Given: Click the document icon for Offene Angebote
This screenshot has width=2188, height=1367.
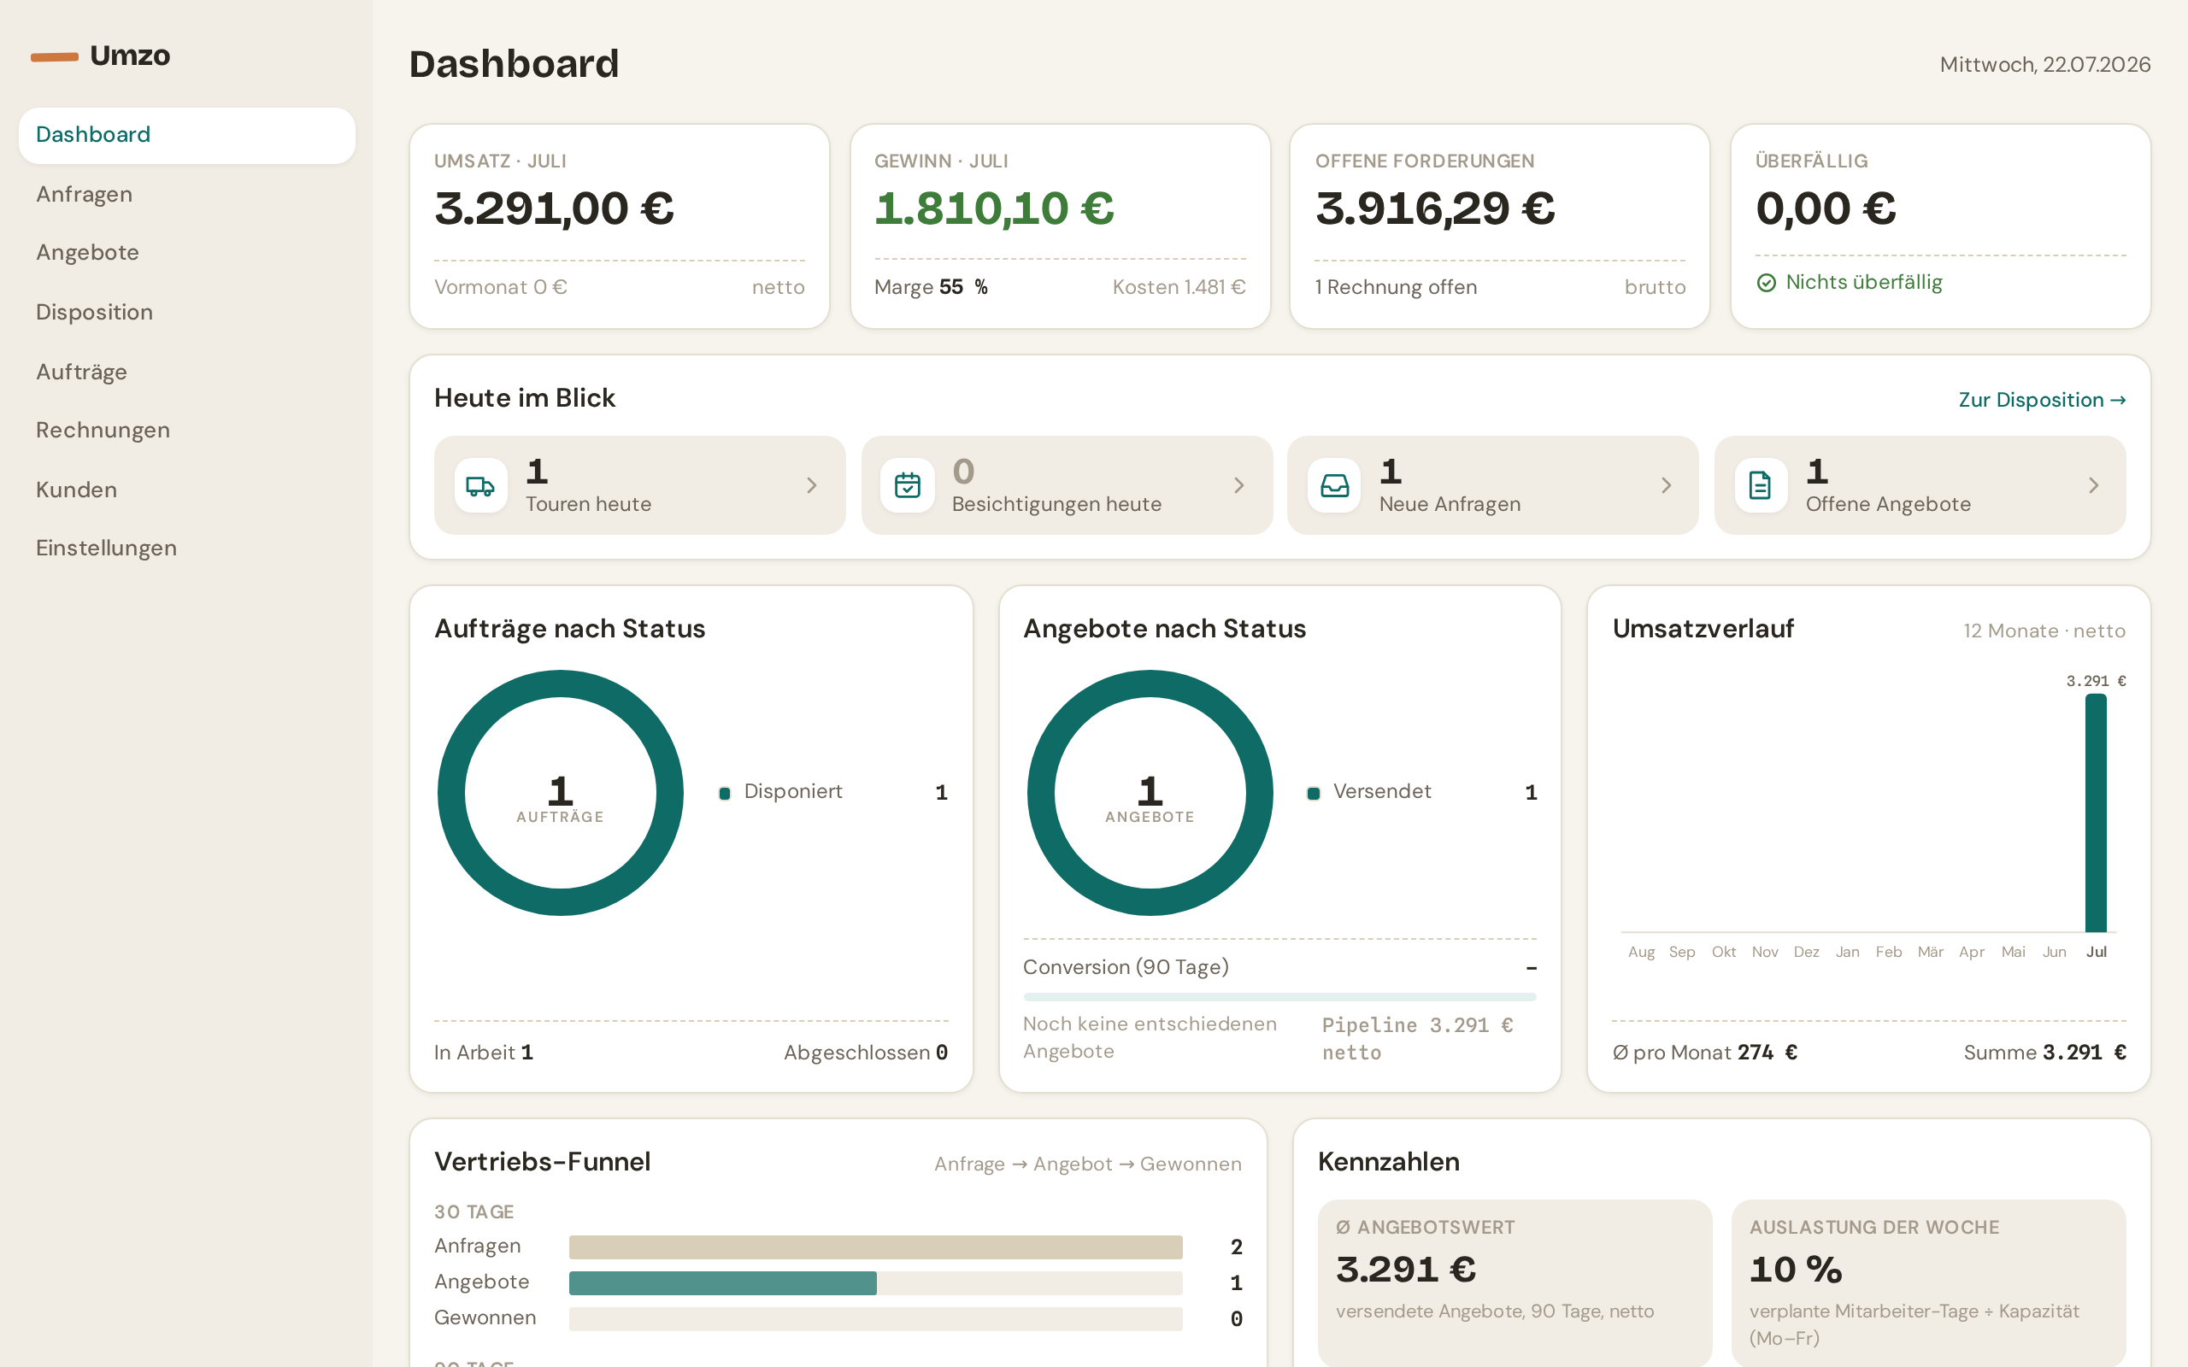Looking at the screenshot, I should (1761, 485).
